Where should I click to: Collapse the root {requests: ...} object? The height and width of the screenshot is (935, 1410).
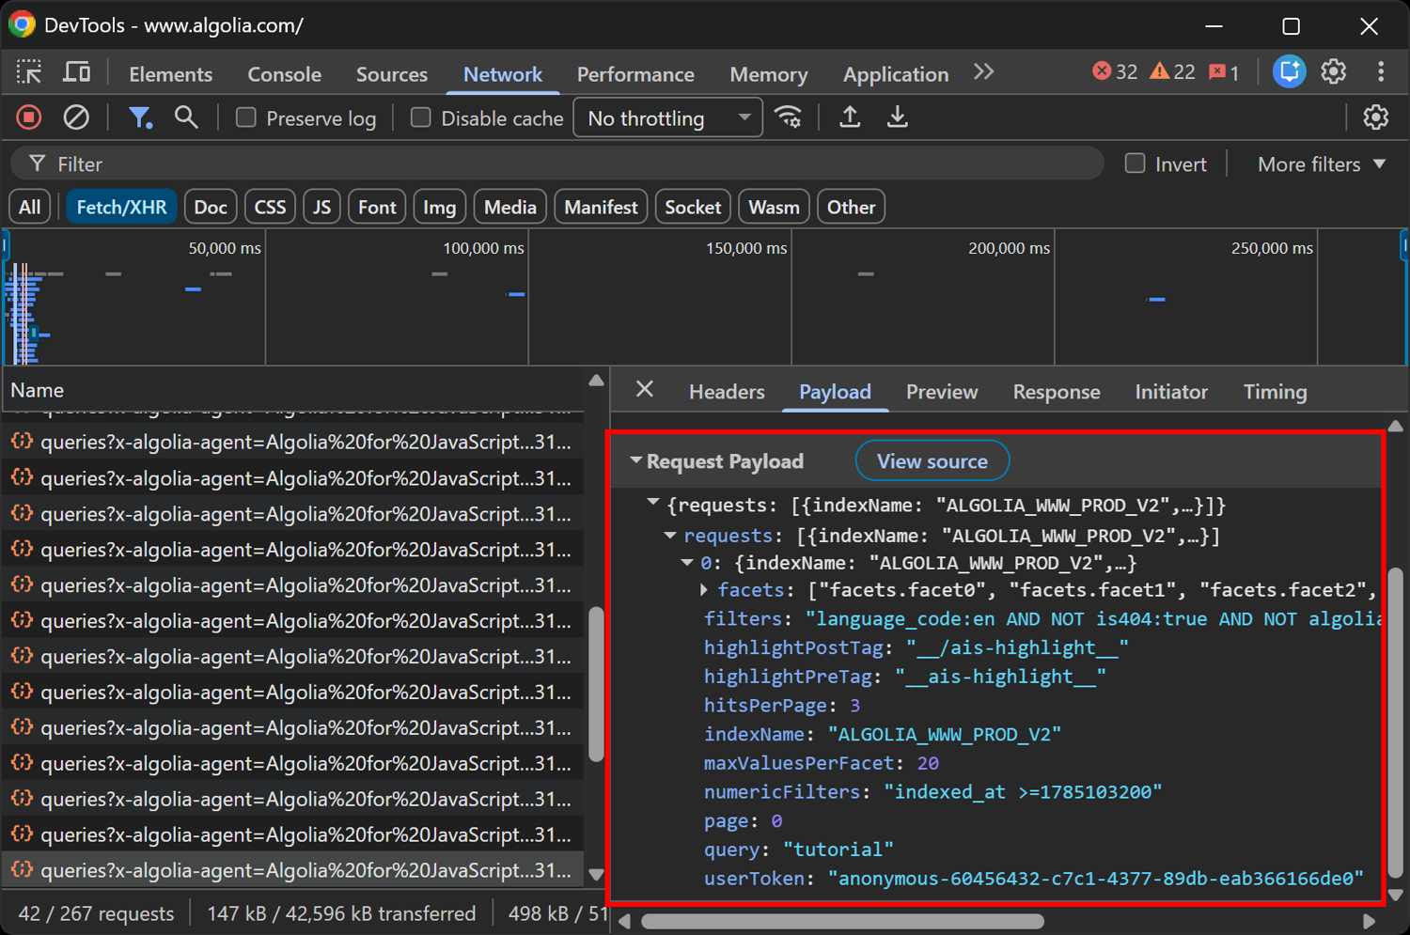point(653,504)
